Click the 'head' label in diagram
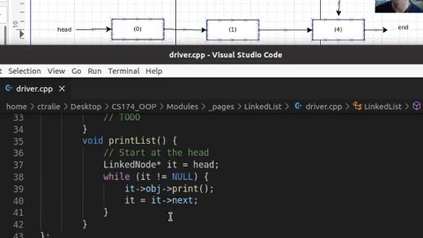The height and width of the screenshot is (238, 423). coord(64,29)
